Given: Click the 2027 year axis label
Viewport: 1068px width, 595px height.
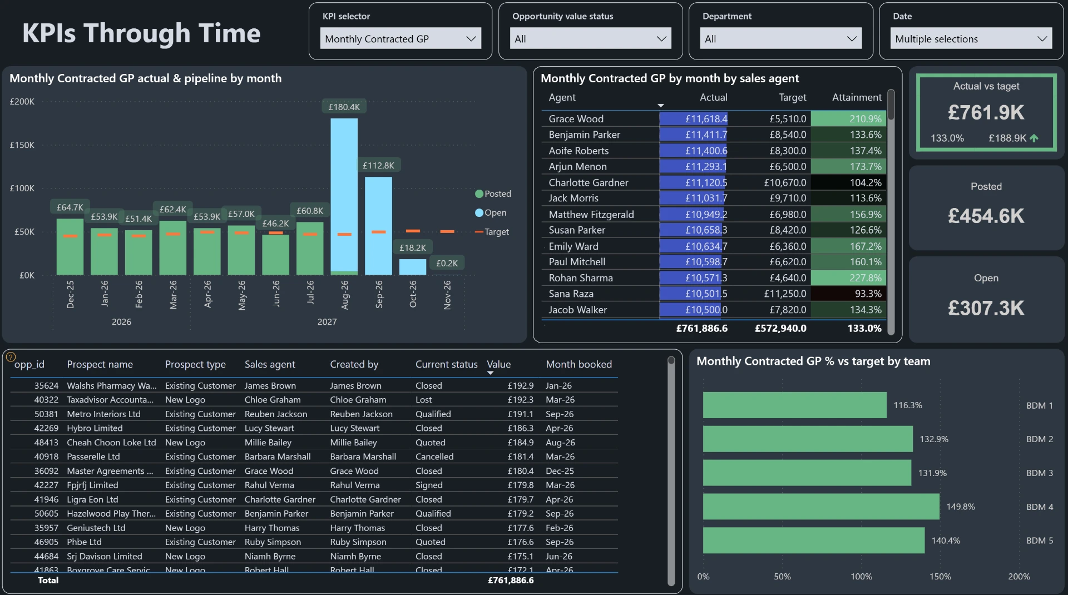Looking at the screenshot, I should 327,322.
